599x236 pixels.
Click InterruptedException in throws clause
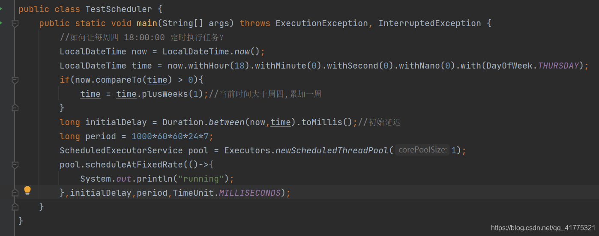(429, 23)
